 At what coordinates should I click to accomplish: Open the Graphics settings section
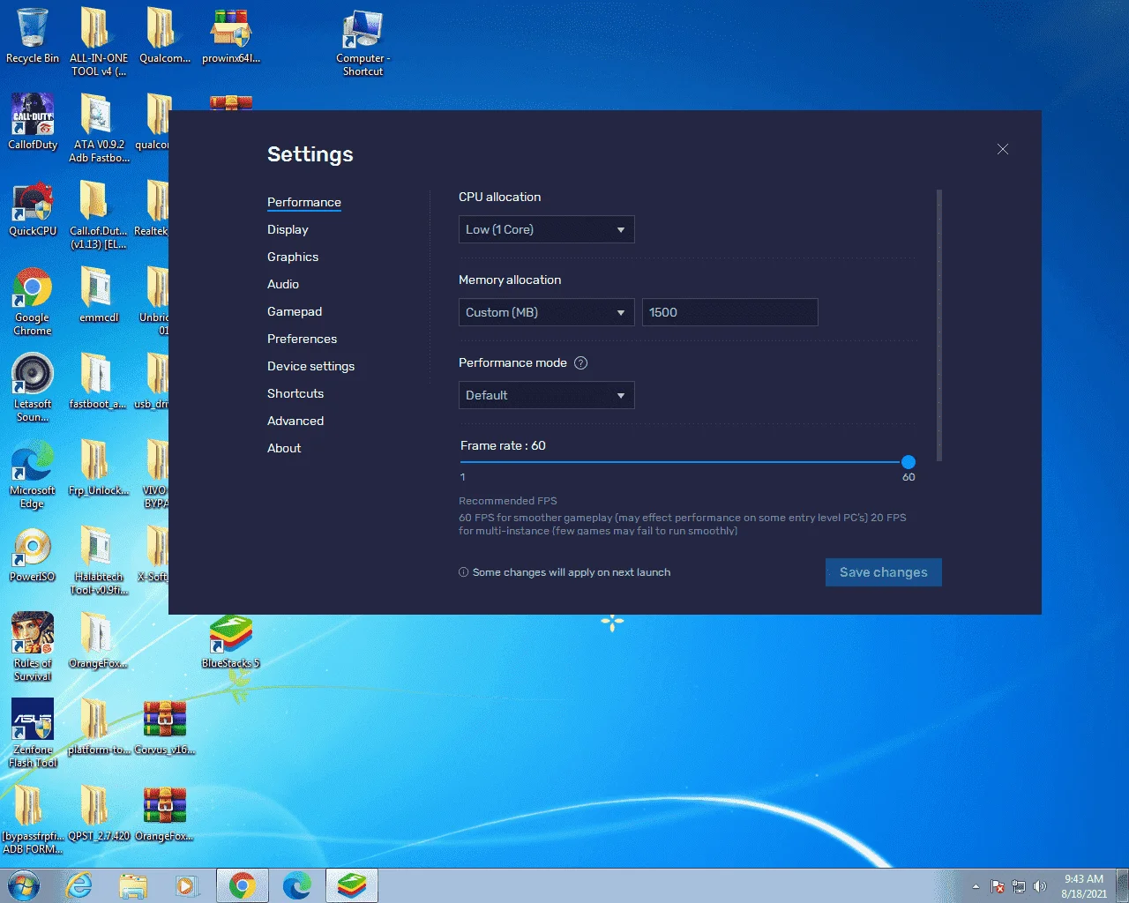point(293,257)
